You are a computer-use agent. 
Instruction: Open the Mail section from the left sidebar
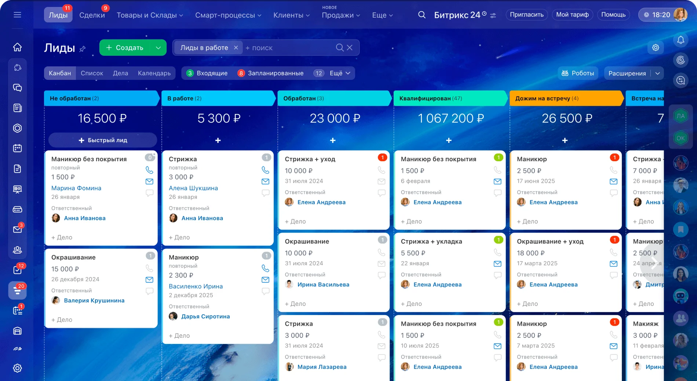coord(17,230)
